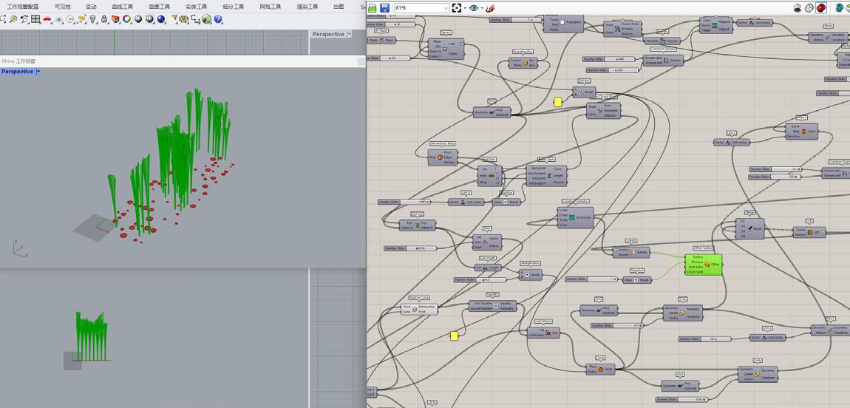The height and width of the screenshot is (408, 850).
Task: Toggle the red shaded preview mode button
Action: click(820, 8)
